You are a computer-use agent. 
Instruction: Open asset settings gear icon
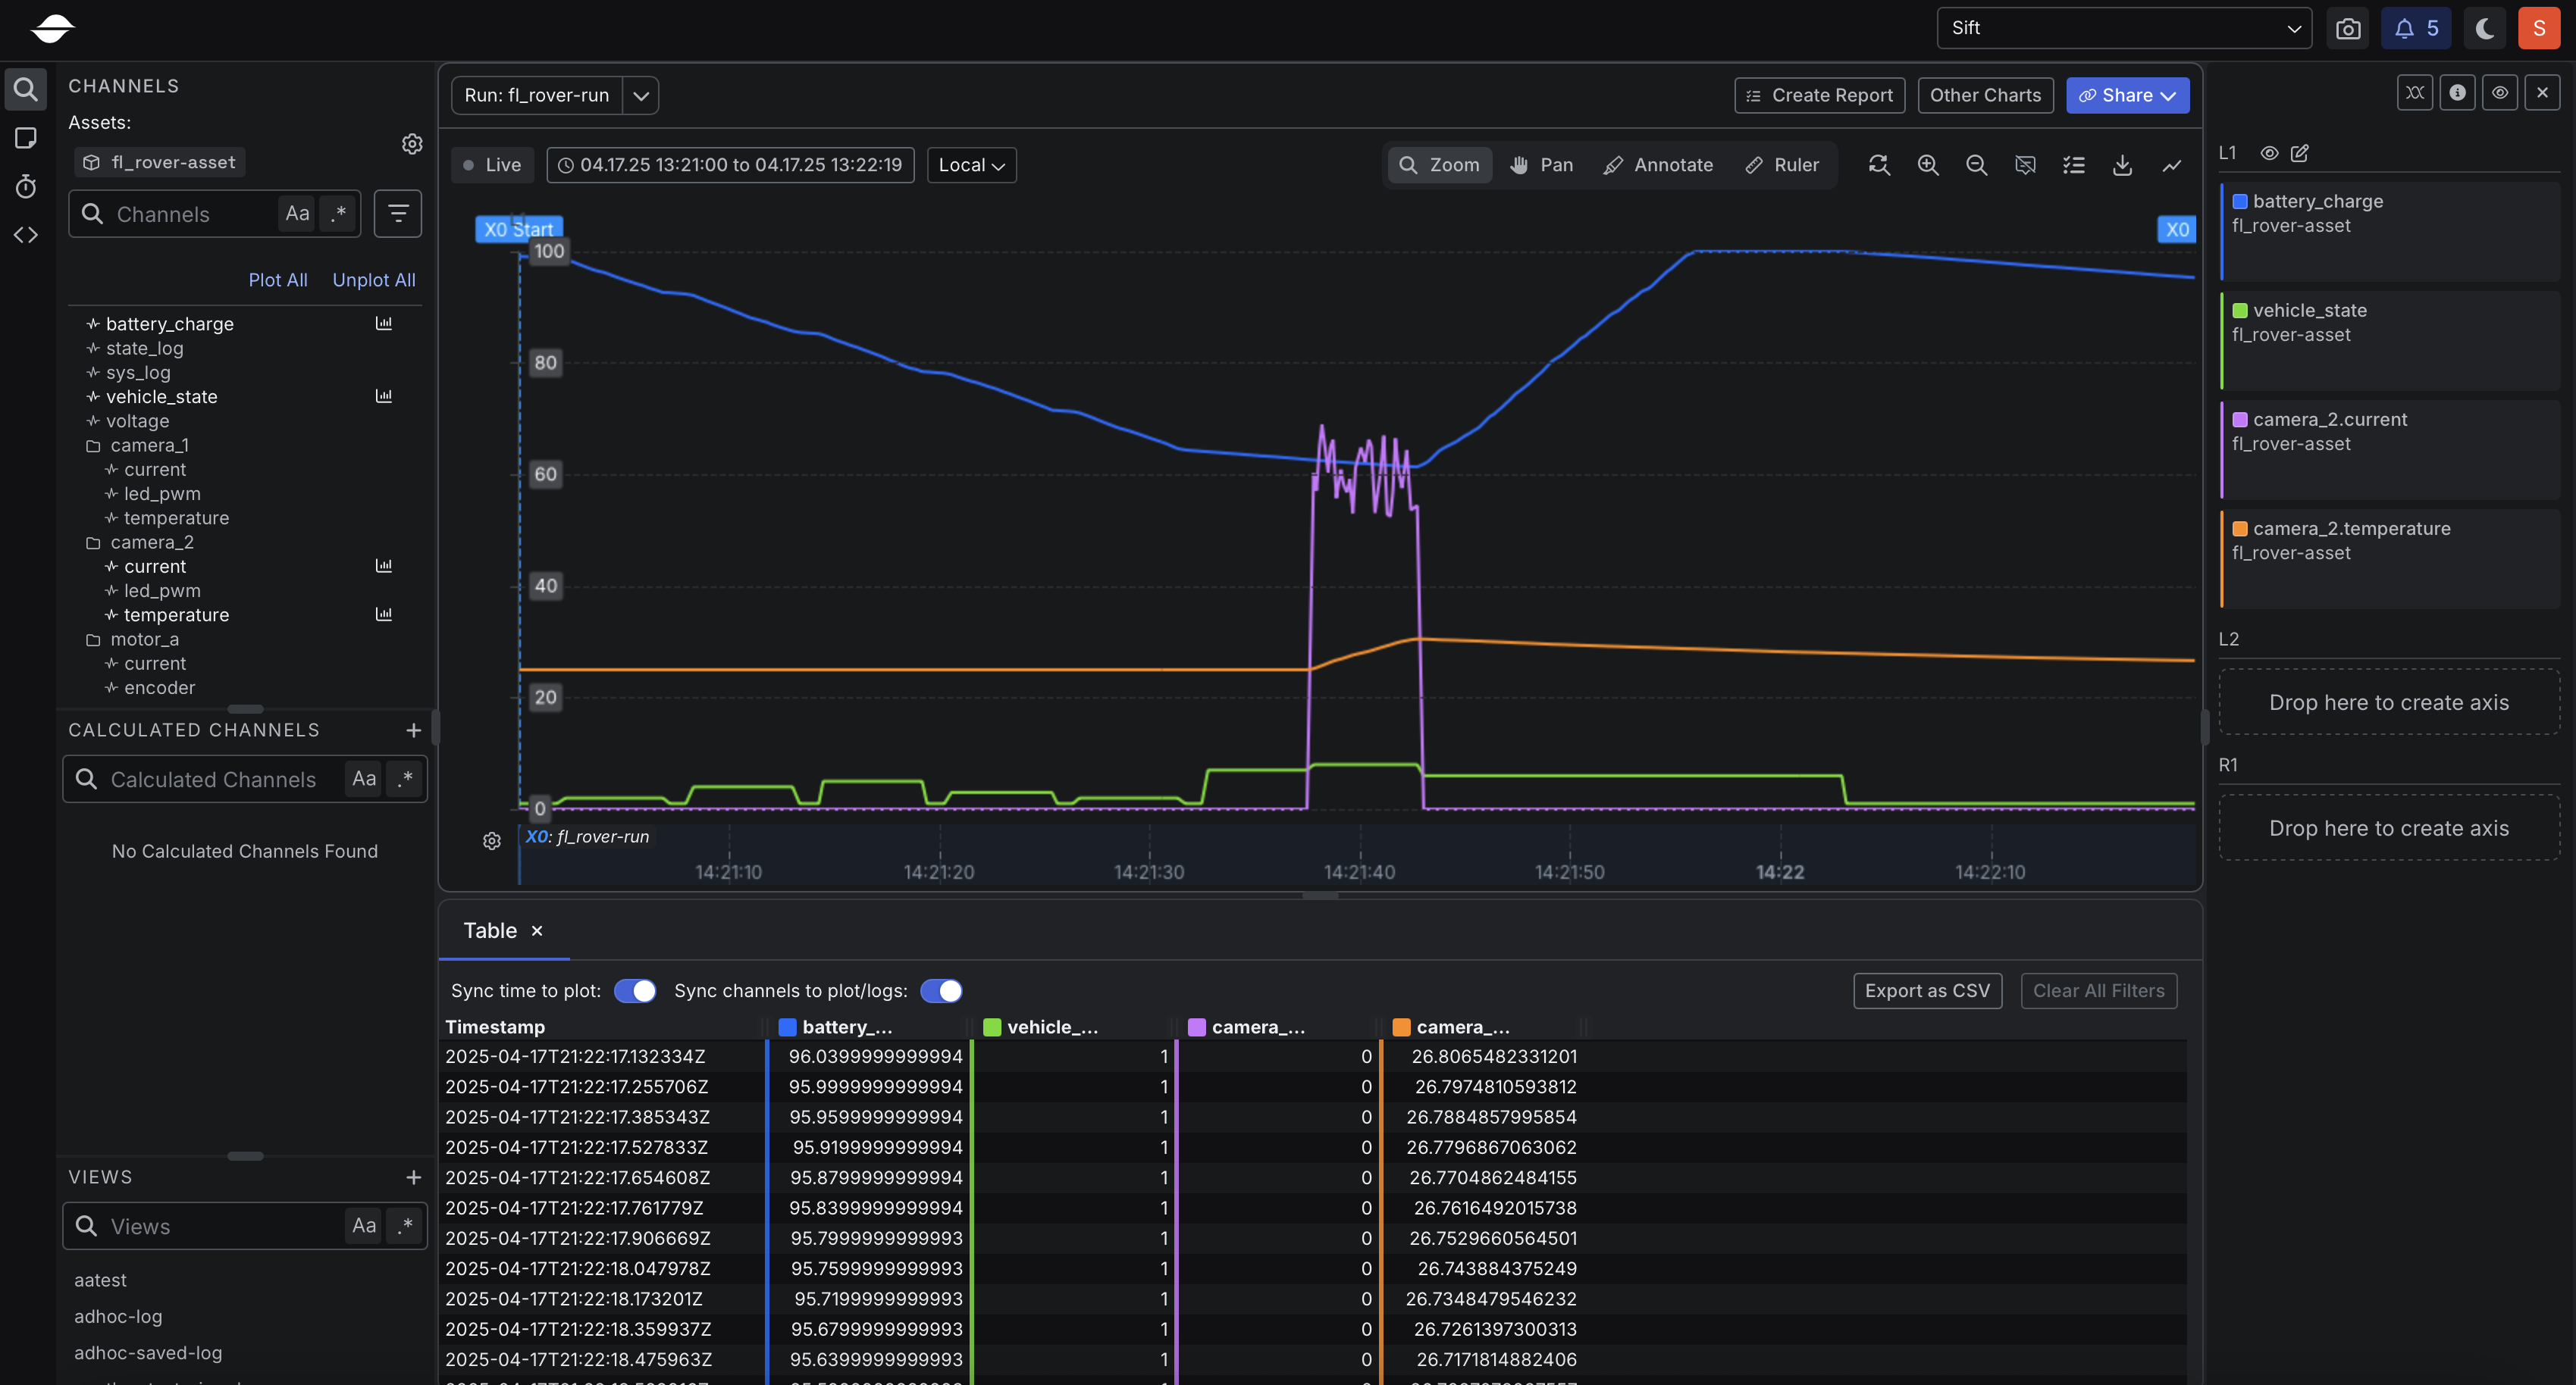point(412,144)
